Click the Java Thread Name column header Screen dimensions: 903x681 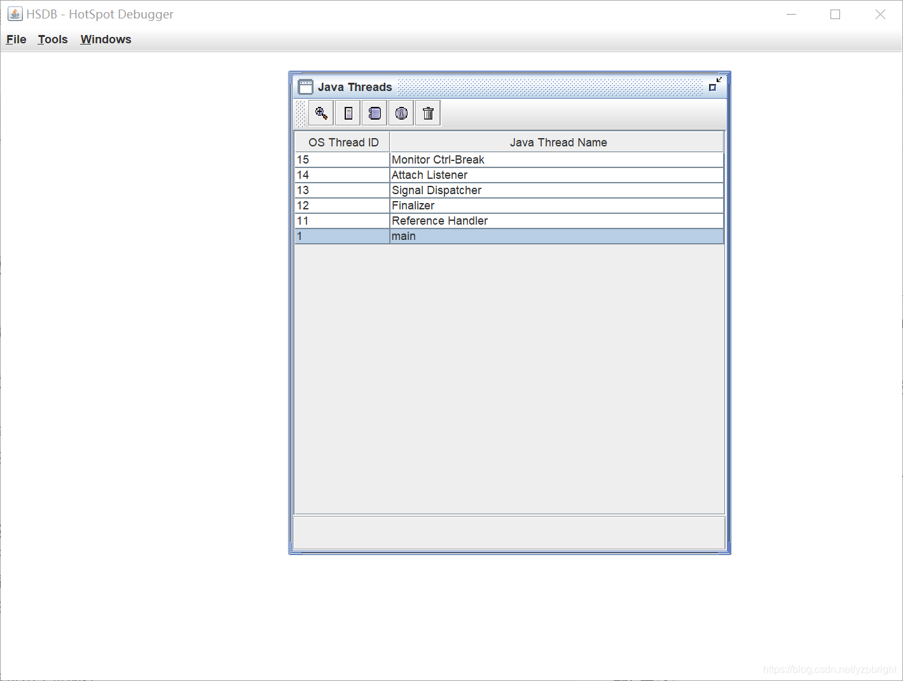pyautogui.click(x=557, y=142)
